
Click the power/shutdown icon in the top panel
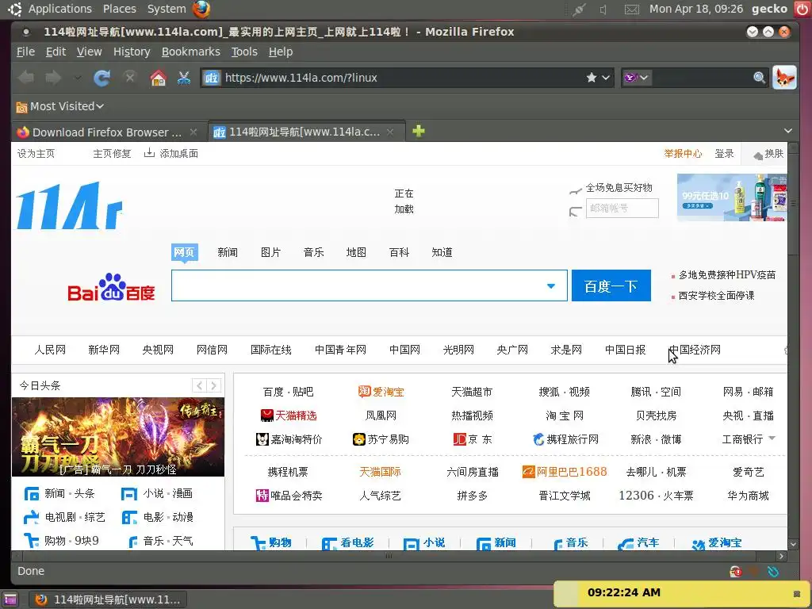pos(802,9)
